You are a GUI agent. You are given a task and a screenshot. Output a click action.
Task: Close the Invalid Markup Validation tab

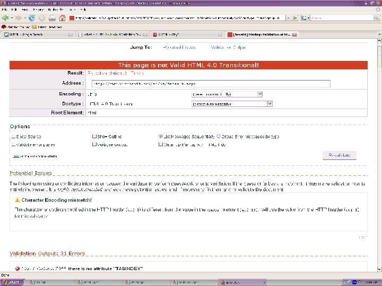pyautogui.click(x=294, y=35)
